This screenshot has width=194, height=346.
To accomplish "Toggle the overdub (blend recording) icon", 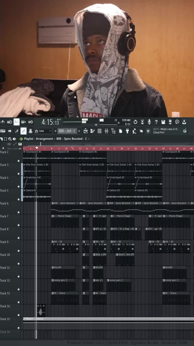I will click(x=24, y=122).
